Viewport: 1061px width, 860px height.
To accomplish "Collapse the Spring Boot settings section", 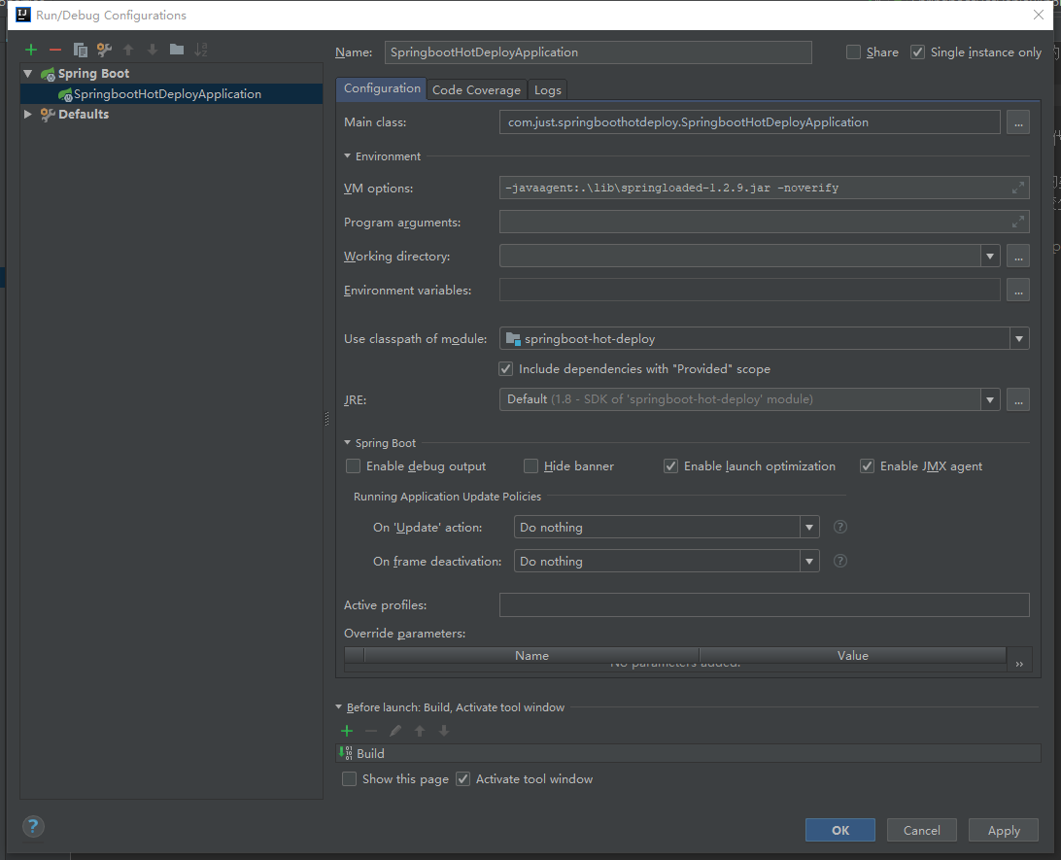I will click(x=347, y=442).
